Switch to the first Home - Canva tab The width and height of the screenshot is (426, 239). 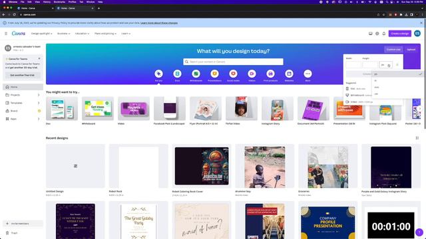[x=35, y=9]
